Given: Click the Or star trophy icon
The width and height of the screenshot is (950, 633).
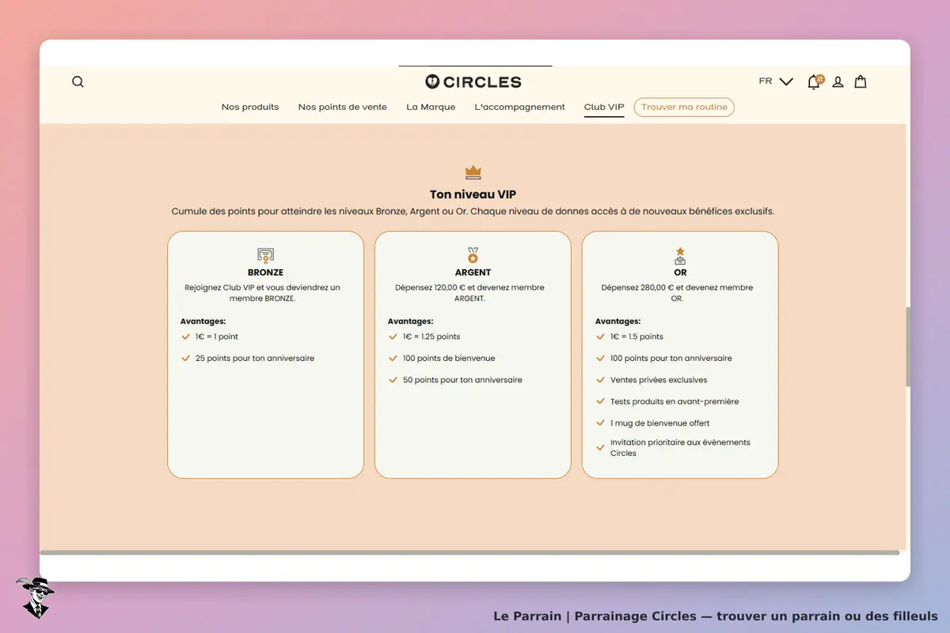Looking at the screenshot, I should coord(680,256).
